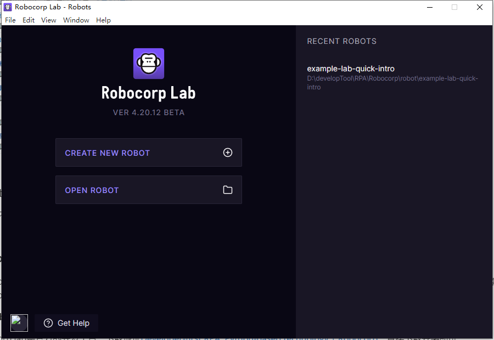This screenshot has height=340, width=494.
Task: Click the broken image placeholder near Get Help
Action: (19, 323)
